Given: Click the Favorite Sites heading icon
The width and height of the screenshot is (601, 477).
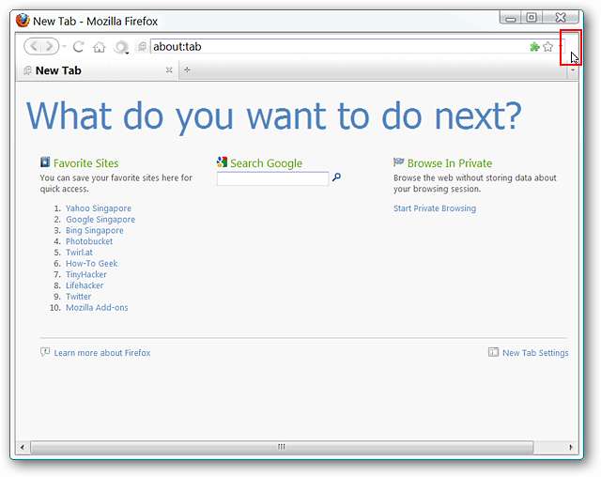Looking at the screenshot, I should coord(45,162).
